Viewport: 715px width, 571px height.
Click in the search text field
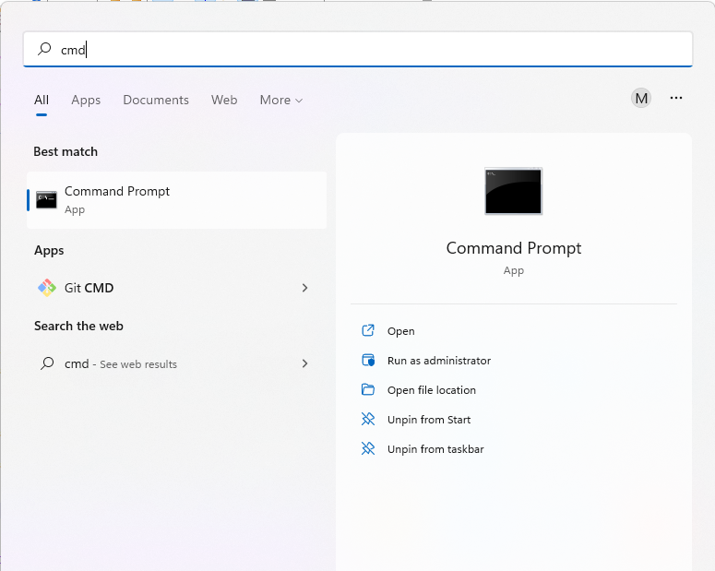click(x=369, y=50)
